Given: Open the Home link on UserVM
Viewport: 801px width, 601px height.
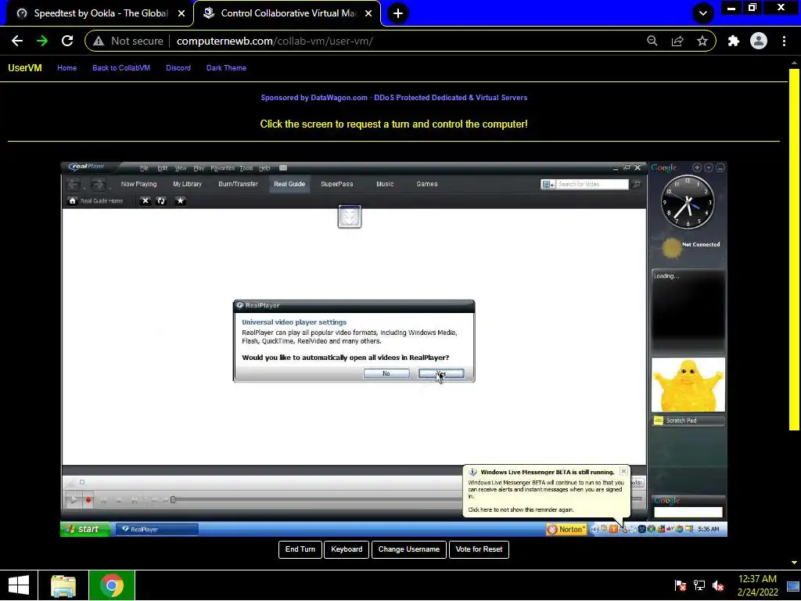Looking at the screenshot, I should click(x=67, y=68).
